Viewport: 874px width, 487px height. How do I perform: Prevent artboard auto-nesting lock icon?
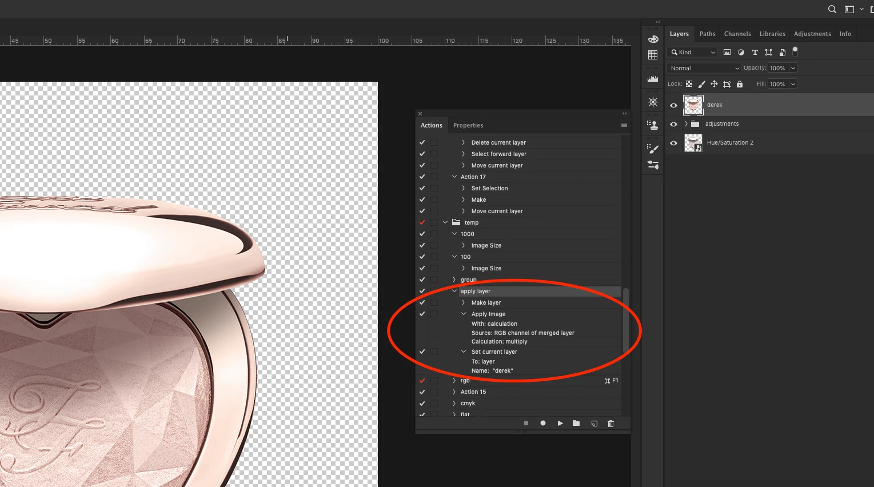pos(727,84)
